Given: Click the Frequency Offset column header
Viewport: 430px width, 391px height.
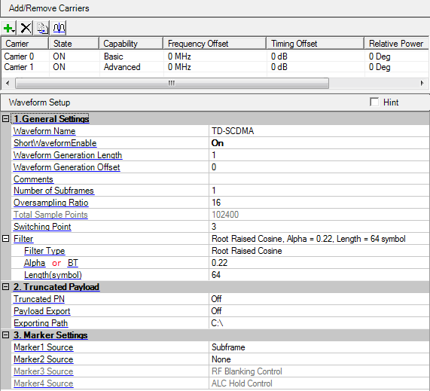Looking at the screenshot, I should tap(215, 44).
